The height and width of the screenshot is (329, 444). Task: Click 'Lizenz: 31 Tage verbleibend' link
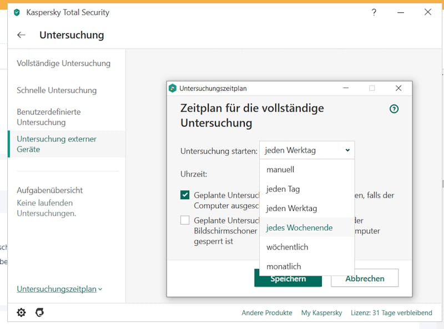click(391, 313)
